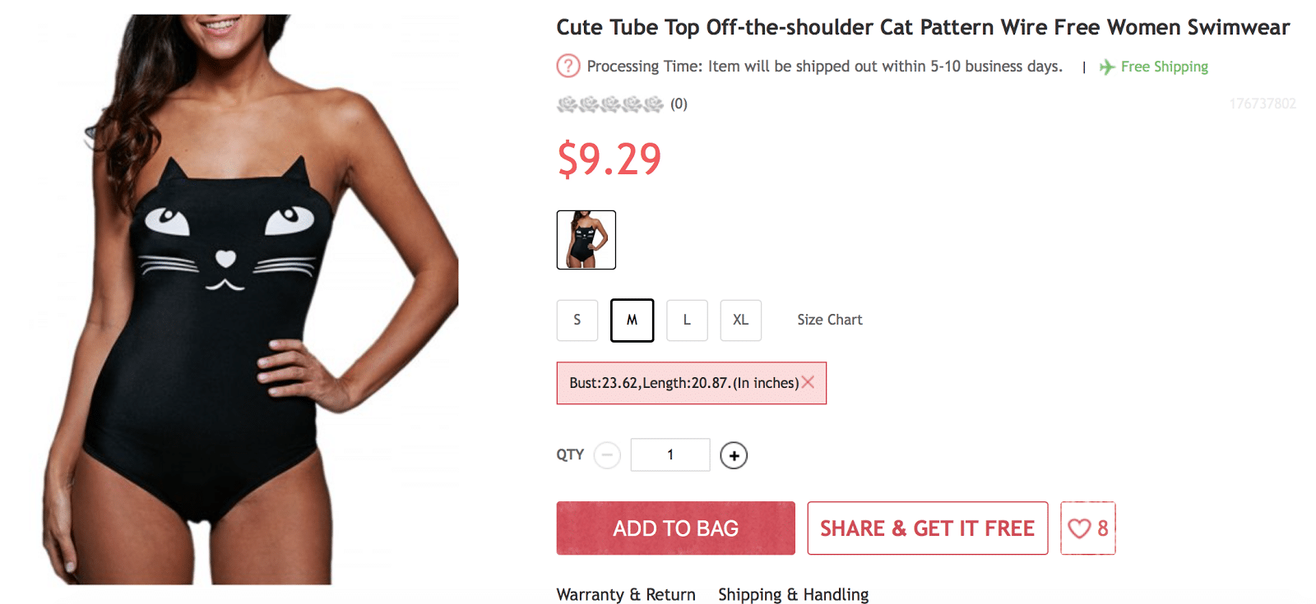Select the black swimsuit color thumbnail

[x=586, y=240]
